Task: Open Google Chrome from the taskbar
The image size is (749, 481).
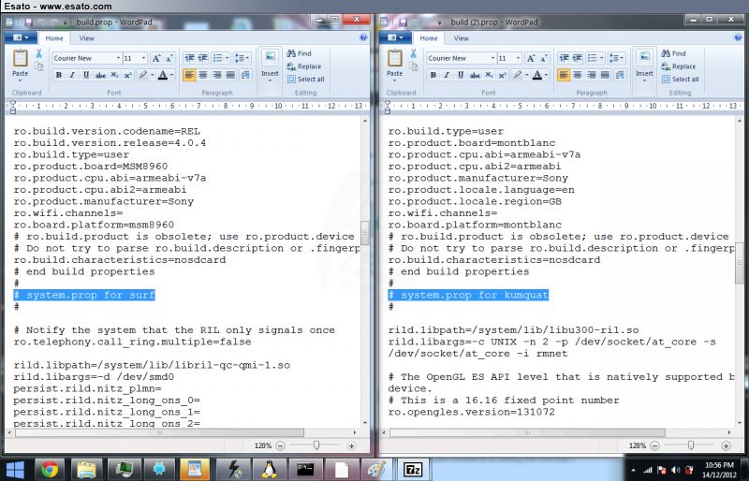Action: point(50,470)
